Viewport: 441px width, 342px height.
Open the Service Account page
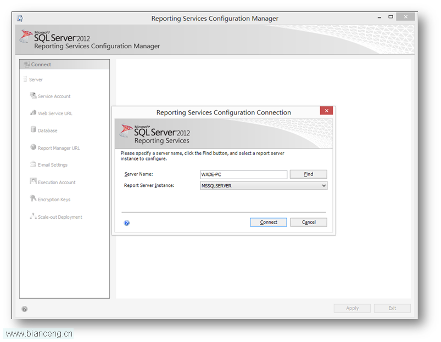coord(54,96)
